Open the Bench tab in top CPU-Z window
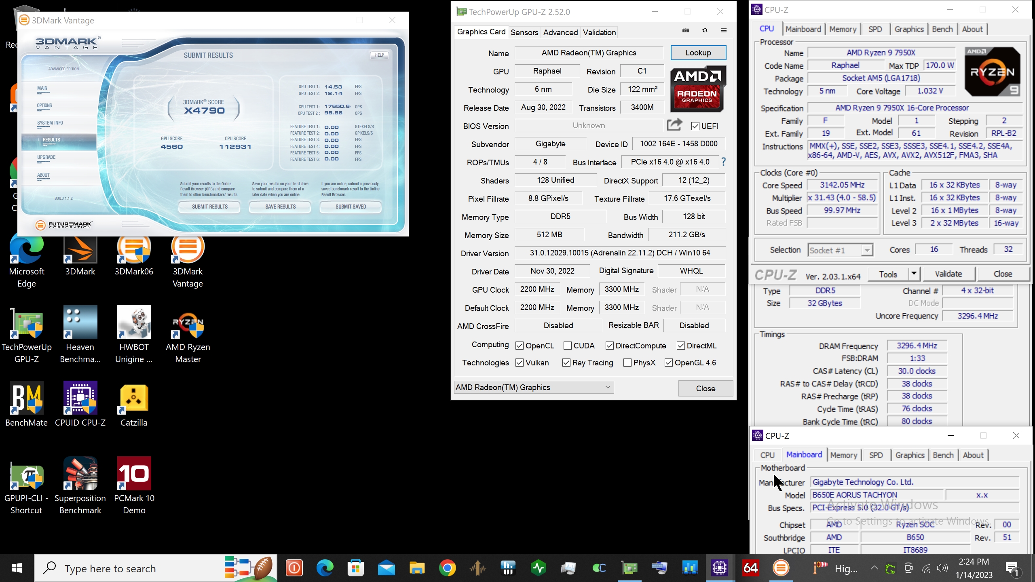The width and height of the screenshot is (1035, 582). point(942,29)
